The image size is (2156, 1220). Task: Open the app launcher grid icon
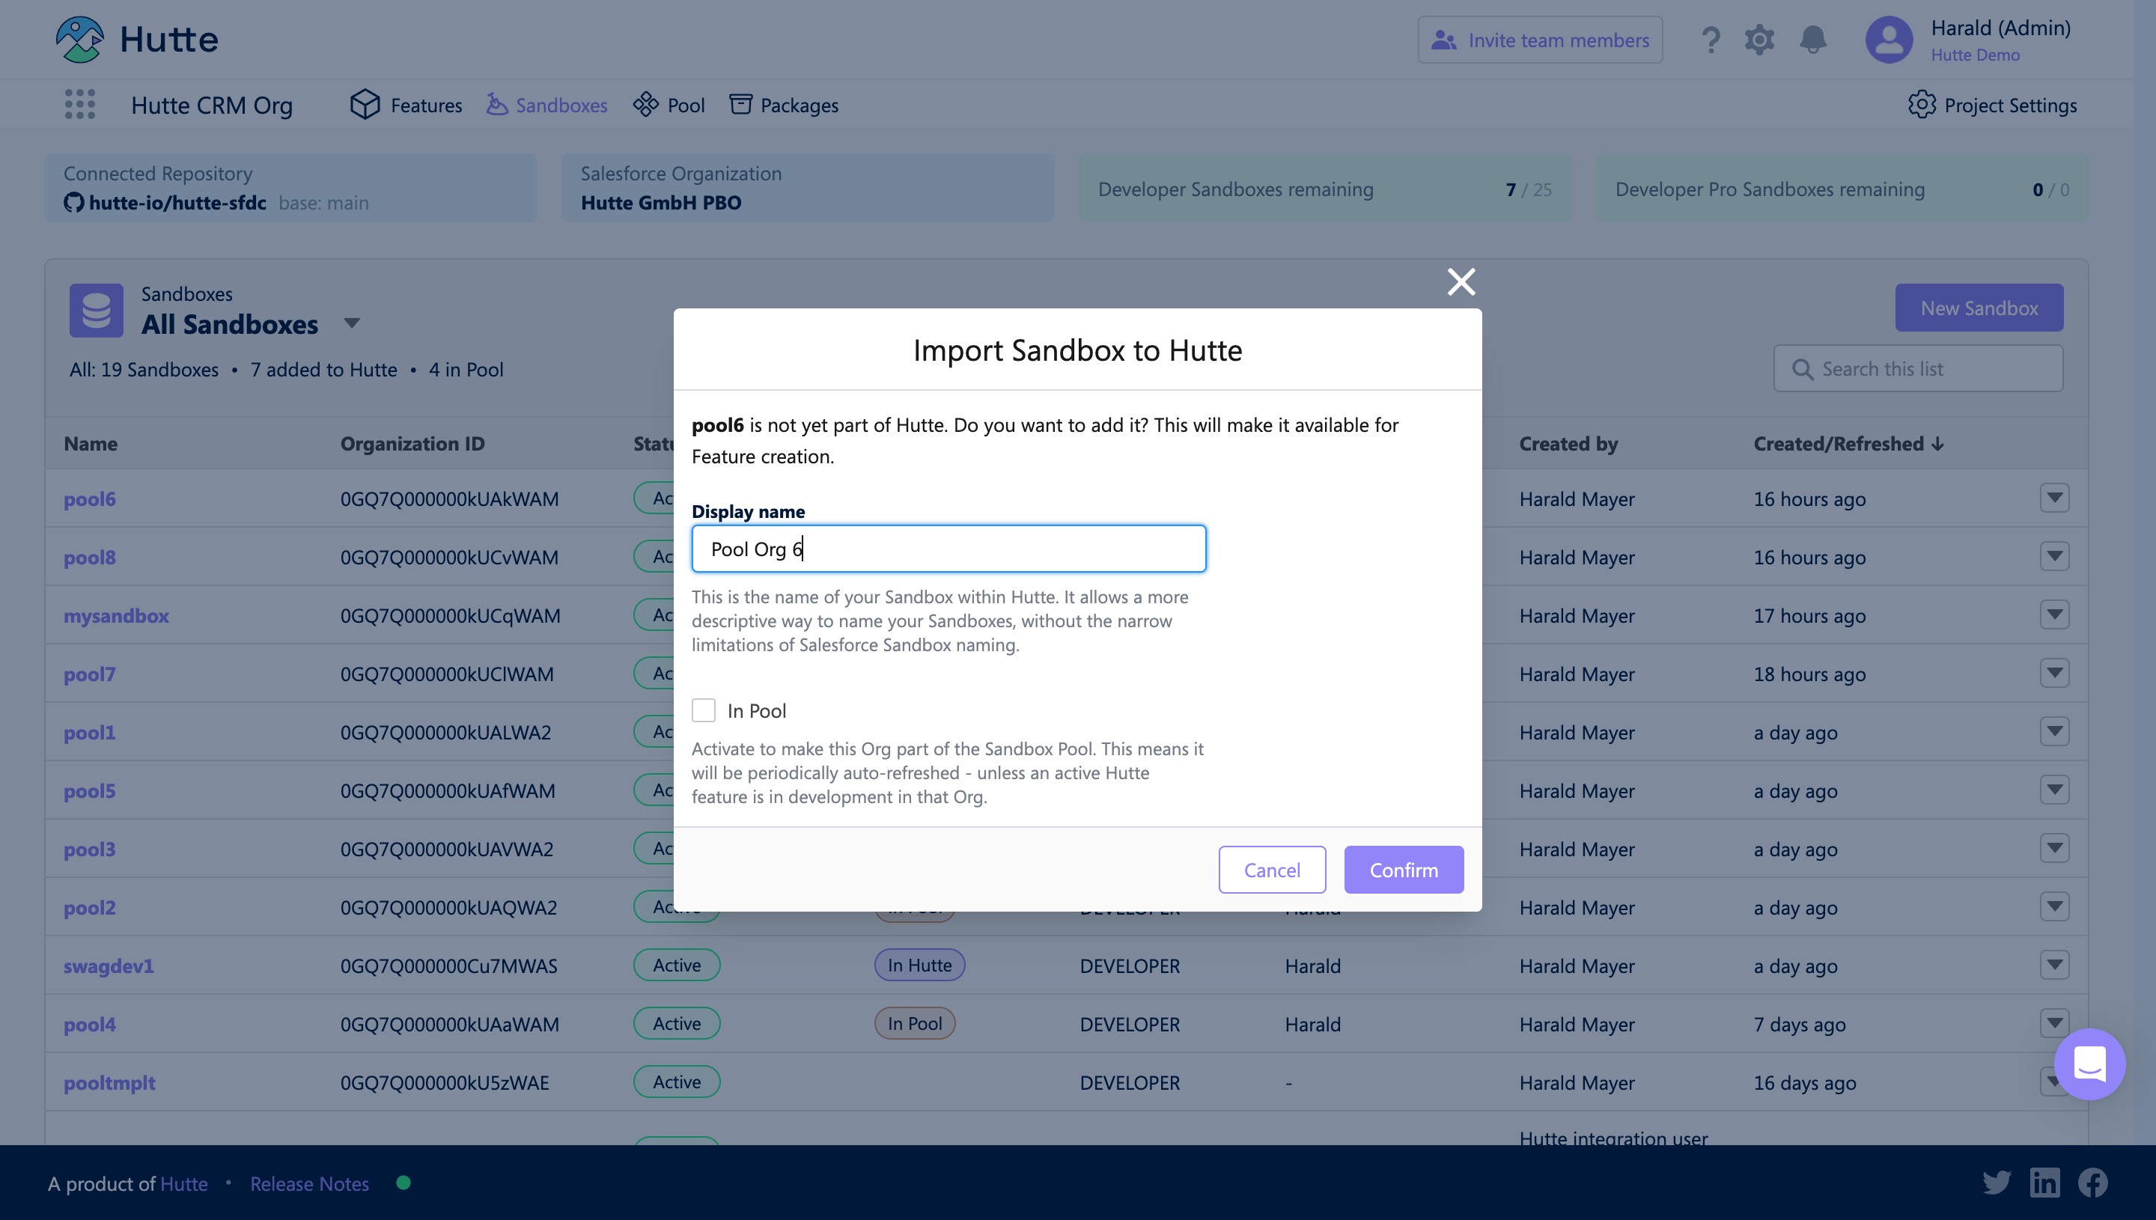(x=79, y=105)
